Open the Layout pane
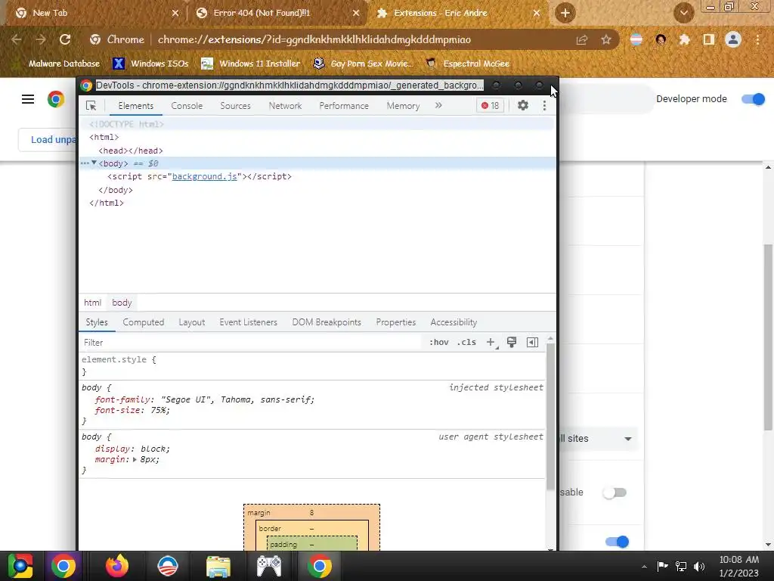 (x=191, y=322)
